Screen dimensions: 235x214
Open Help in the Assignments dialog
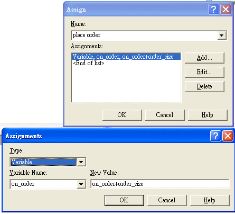click(x=210, y=200)
